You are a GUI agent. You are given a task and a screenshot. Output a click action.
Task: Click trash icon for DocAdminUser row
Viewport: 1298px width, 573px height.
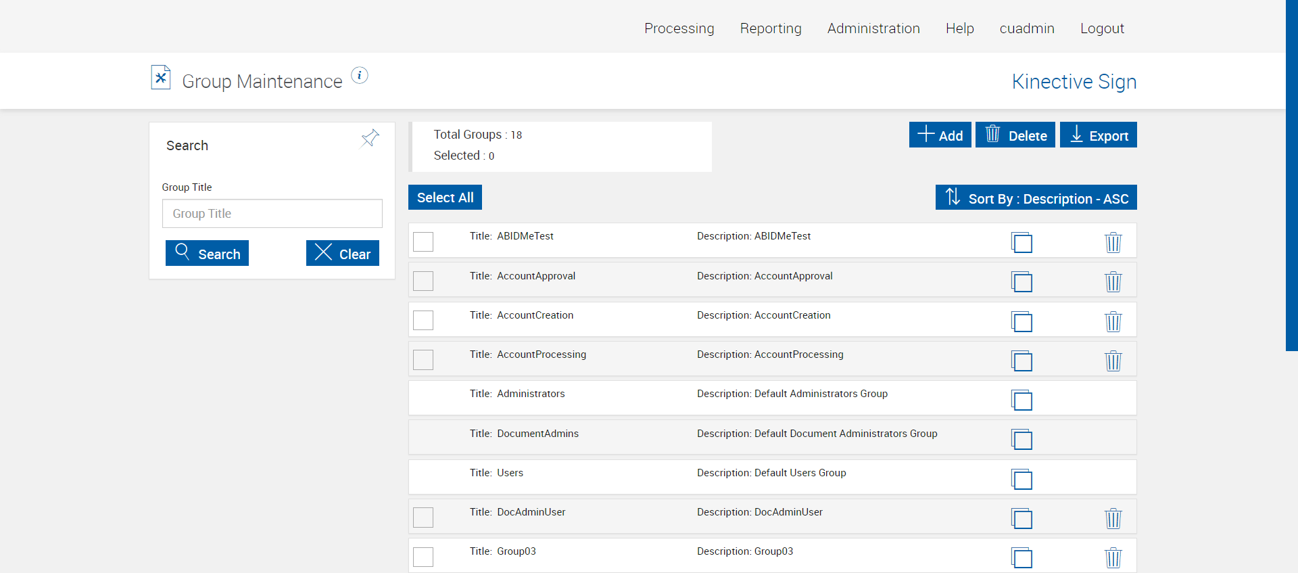click(x=1113, y=518)
